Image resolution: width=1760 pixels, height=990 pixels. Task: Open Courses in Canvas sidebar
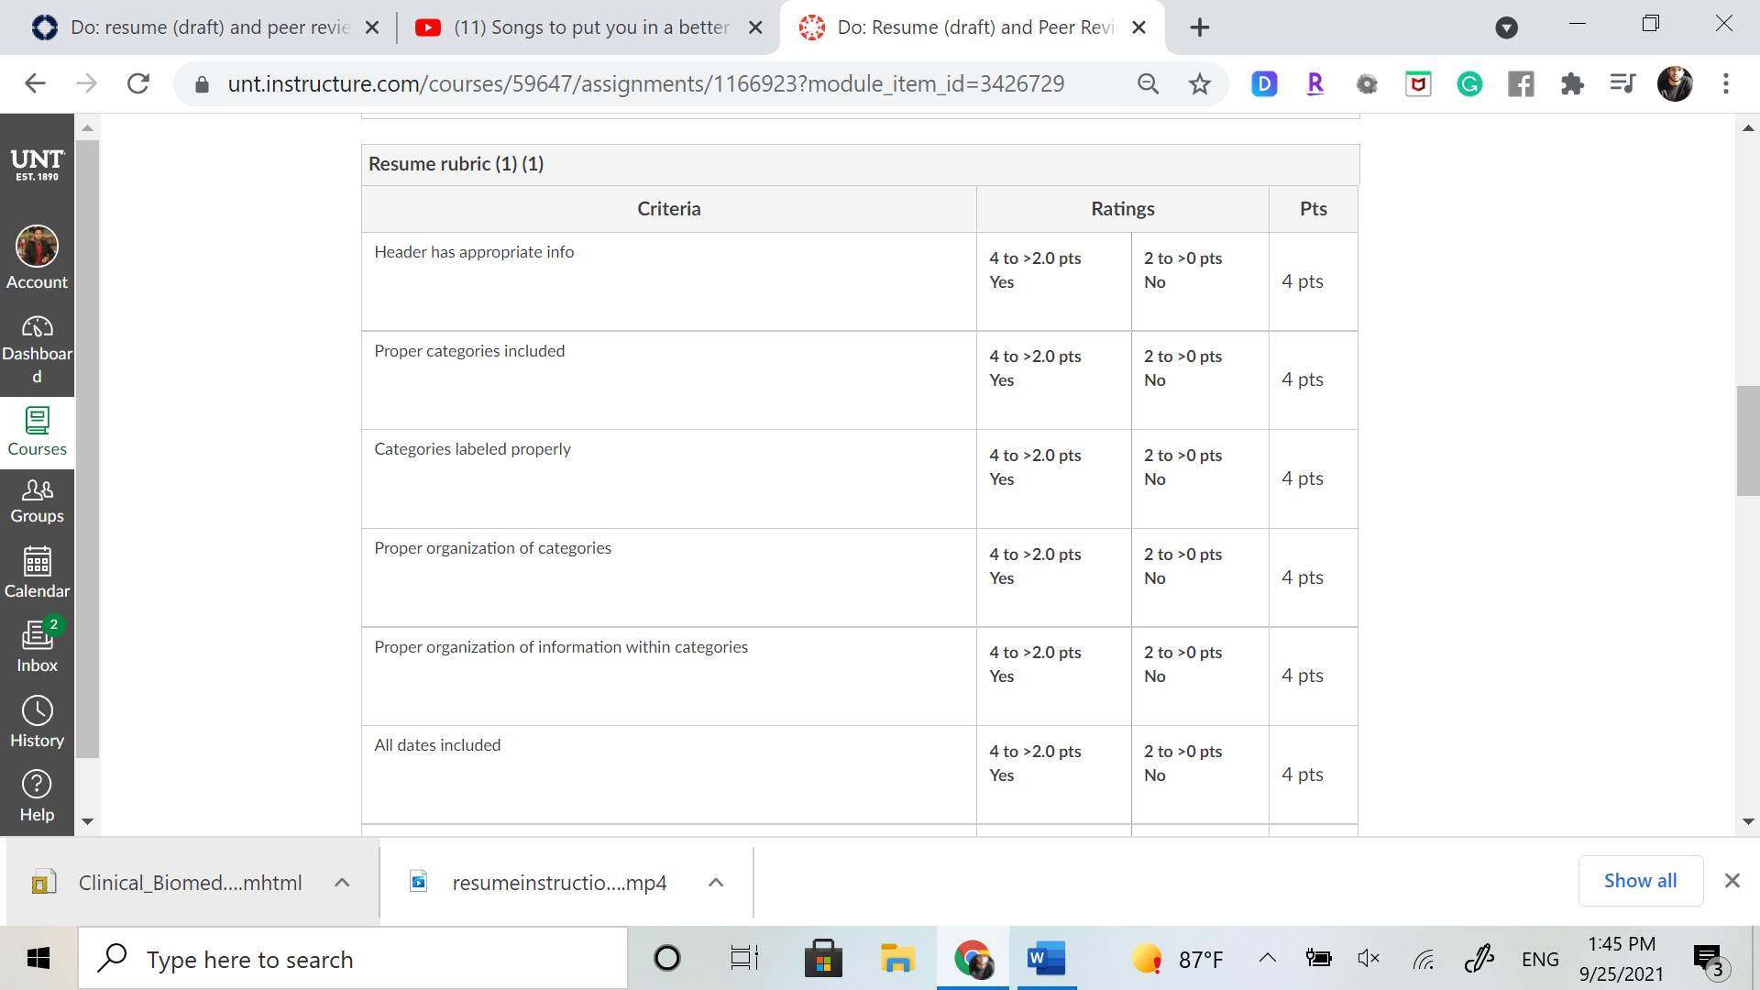tap(37, 432)
